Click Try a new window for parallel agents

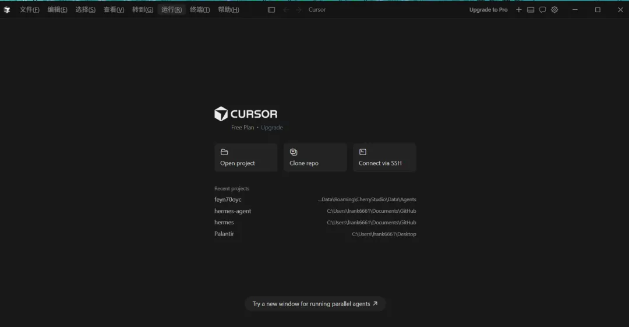click(x=315, y=304)
